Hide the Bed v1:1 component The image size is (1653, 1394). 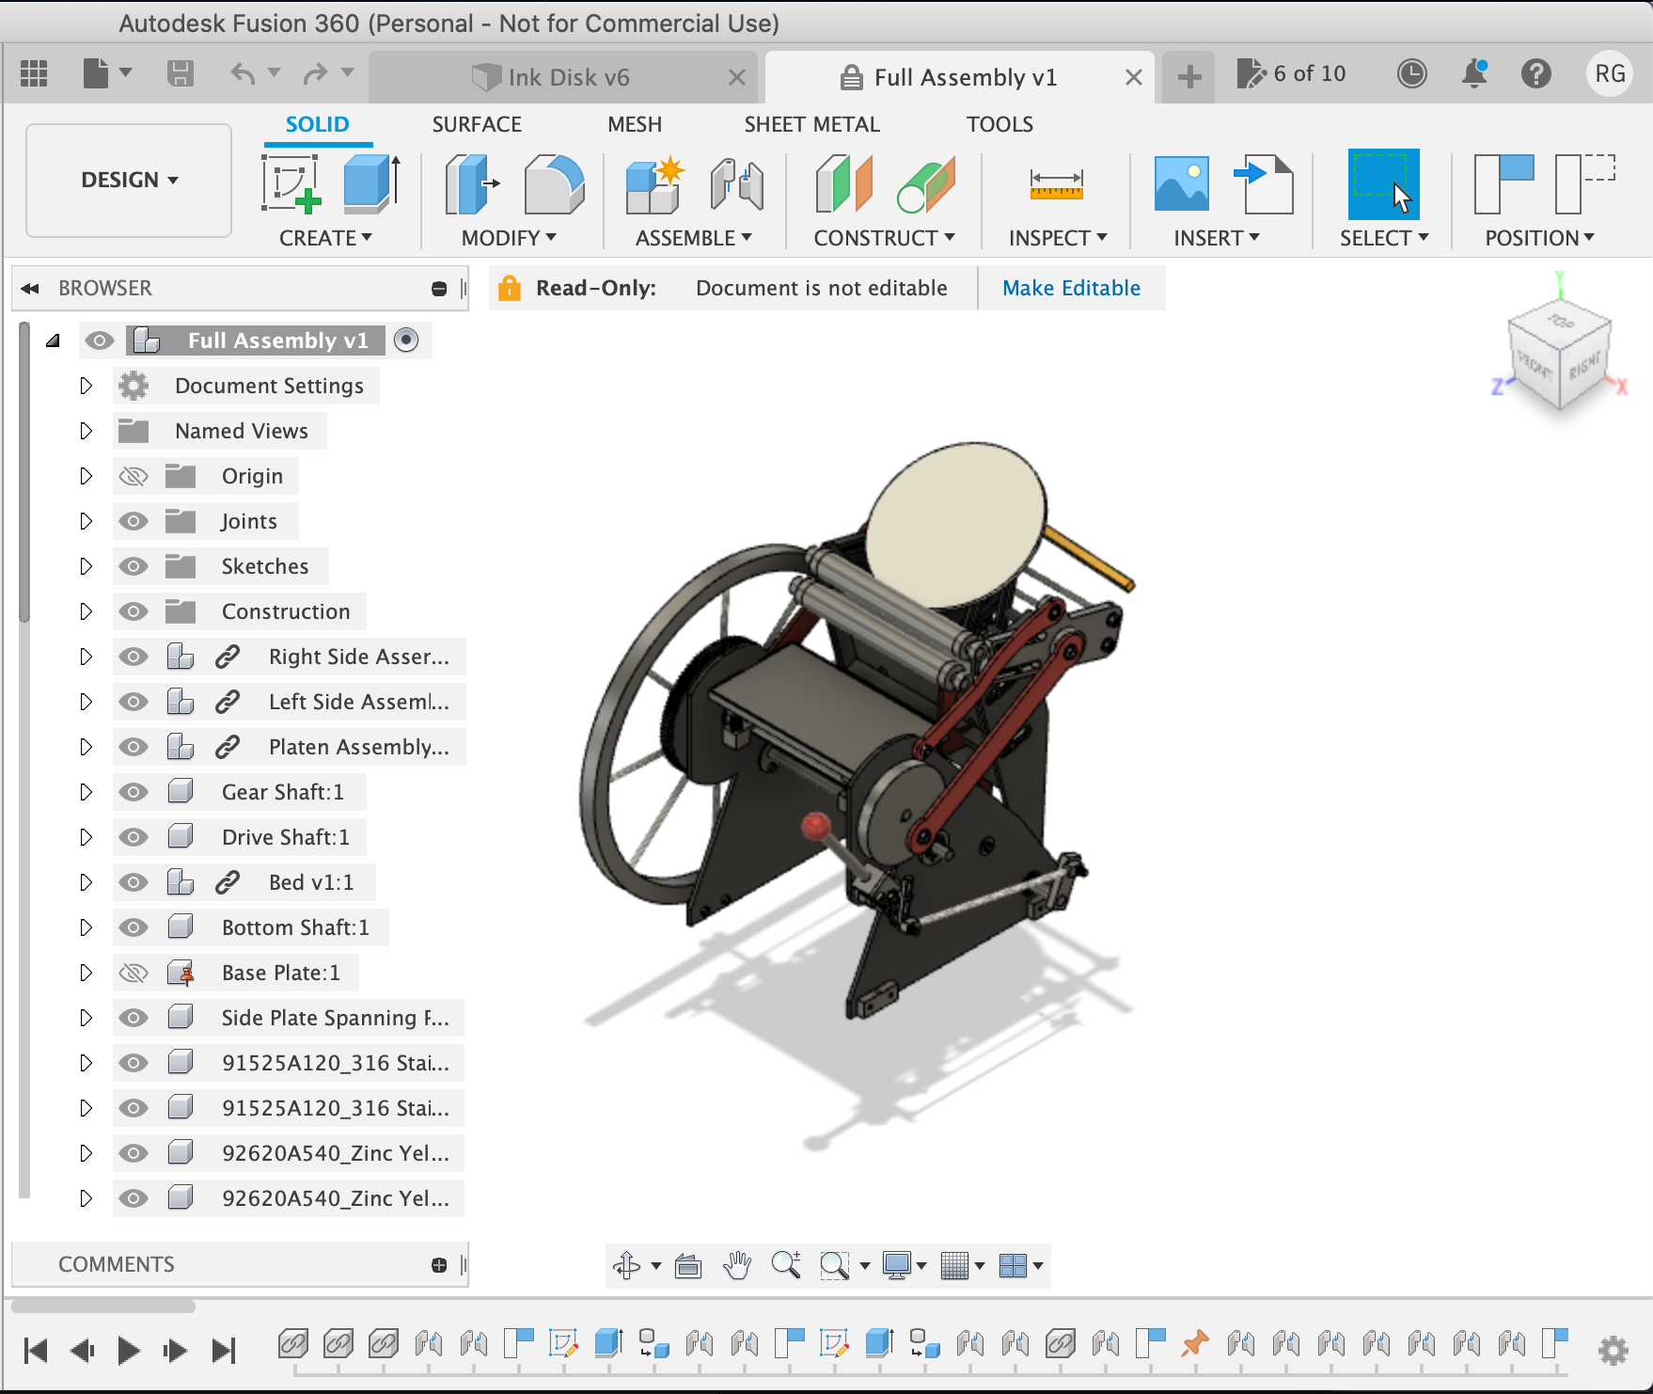tap(134, 882)
